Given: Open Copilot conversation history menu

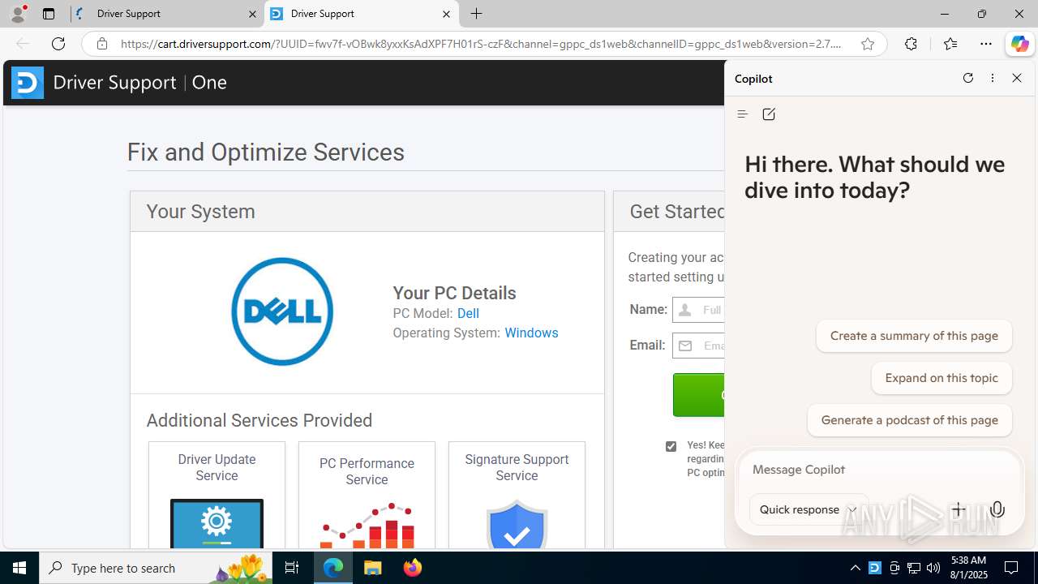Looking at the screenshot, I should (742, 114).
